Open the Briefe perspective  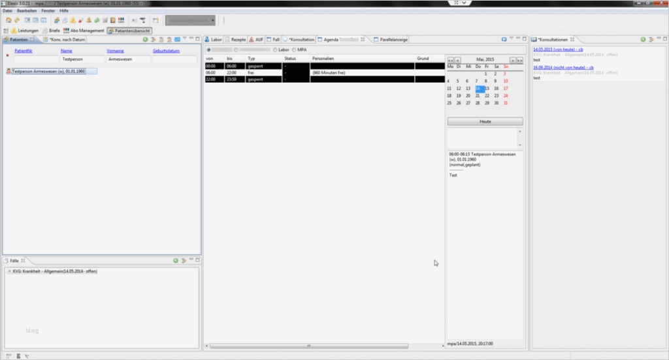click(x=51, y=31)
